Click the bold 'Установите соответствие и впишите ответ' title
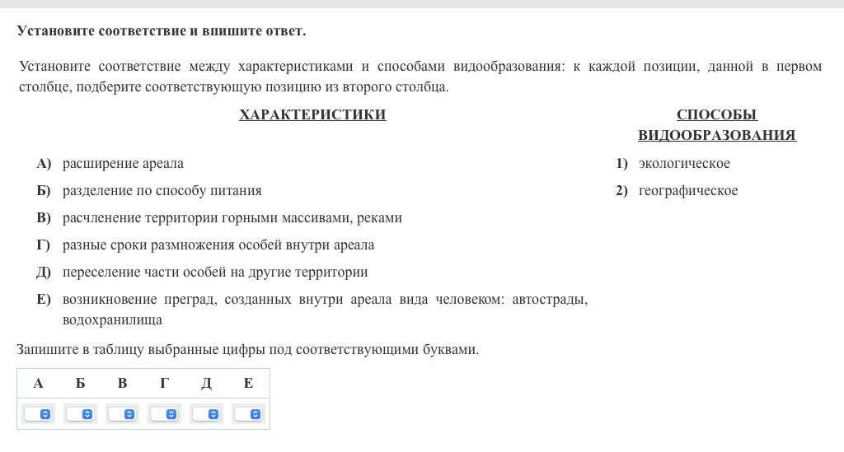844x452 pixels. tap(161, 31)
